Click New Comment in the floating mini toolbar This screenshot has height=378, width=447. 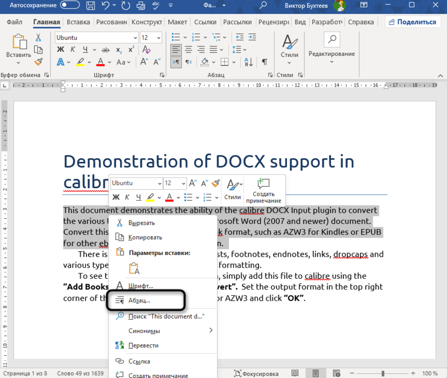(x=264, y=190)
